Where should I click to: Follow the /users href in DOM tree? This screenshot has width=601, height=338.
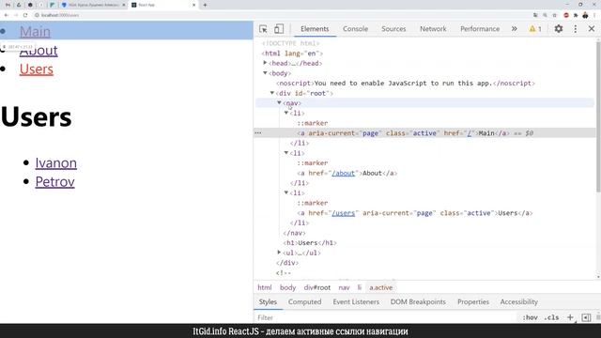[x=344, y=213]
